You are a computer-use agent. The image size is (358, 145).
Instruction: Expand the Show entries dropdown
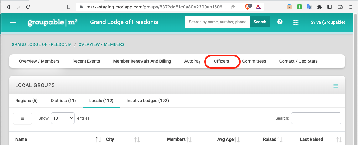[63, 118]
